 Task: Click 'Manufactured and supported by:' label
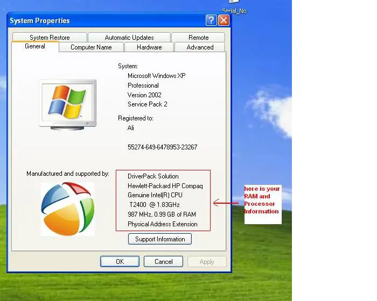(68, 174)
